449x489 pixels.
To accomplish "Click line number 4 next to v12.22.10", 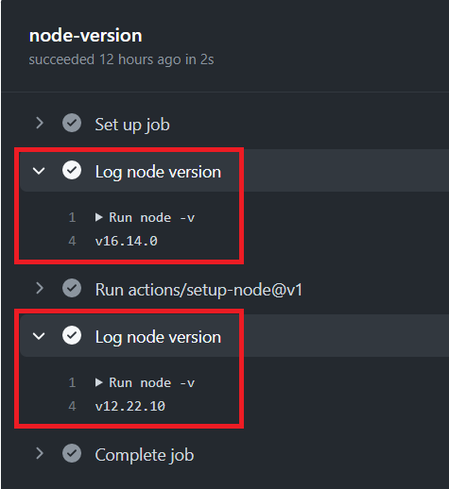I will [x=72, y=406].
